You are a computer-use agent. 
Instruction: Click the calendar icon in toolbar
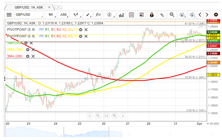131,15
